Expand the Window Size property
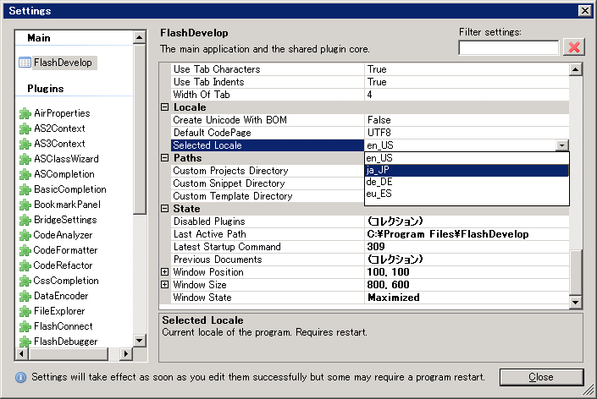This screenshot has width=597, height=399. (x=165, y=285)
